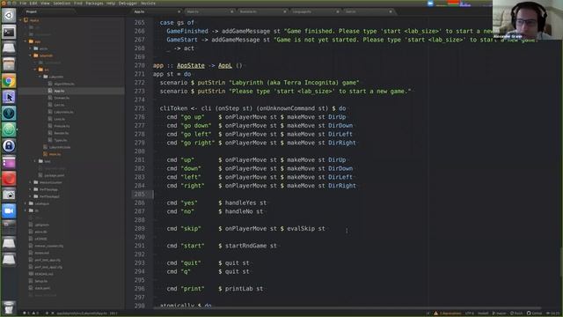The image size is (563, 317).
Task: Open the File menu
Action: pyautogui.click(x=24, y=4)
